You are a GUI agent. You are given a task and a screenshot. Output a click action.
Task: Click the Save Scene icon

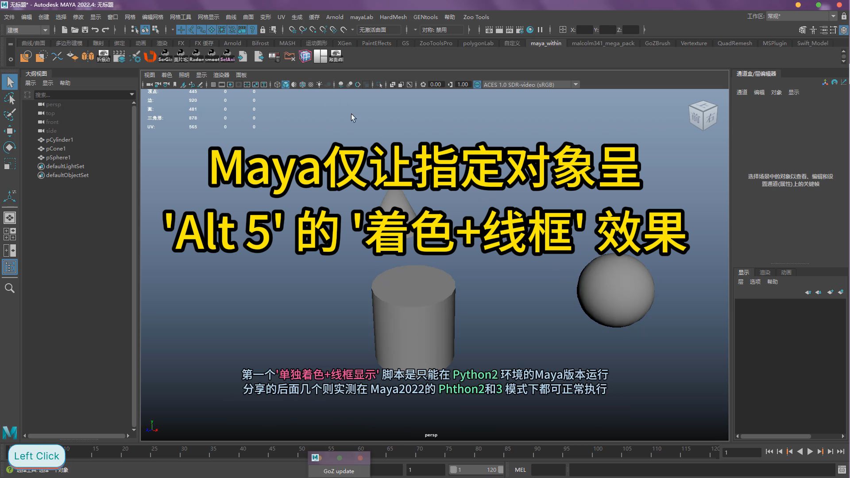[x=85, y=30]
